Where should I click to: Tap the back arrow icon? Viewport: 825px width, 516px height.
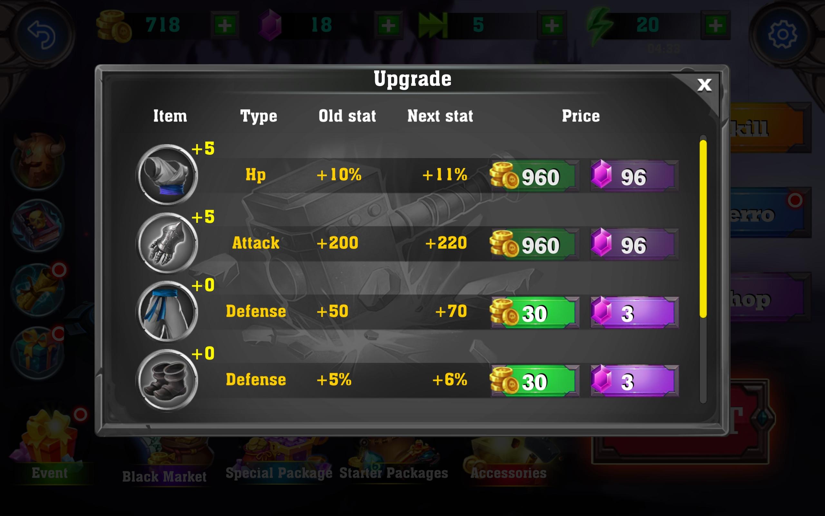click(42, 34)
